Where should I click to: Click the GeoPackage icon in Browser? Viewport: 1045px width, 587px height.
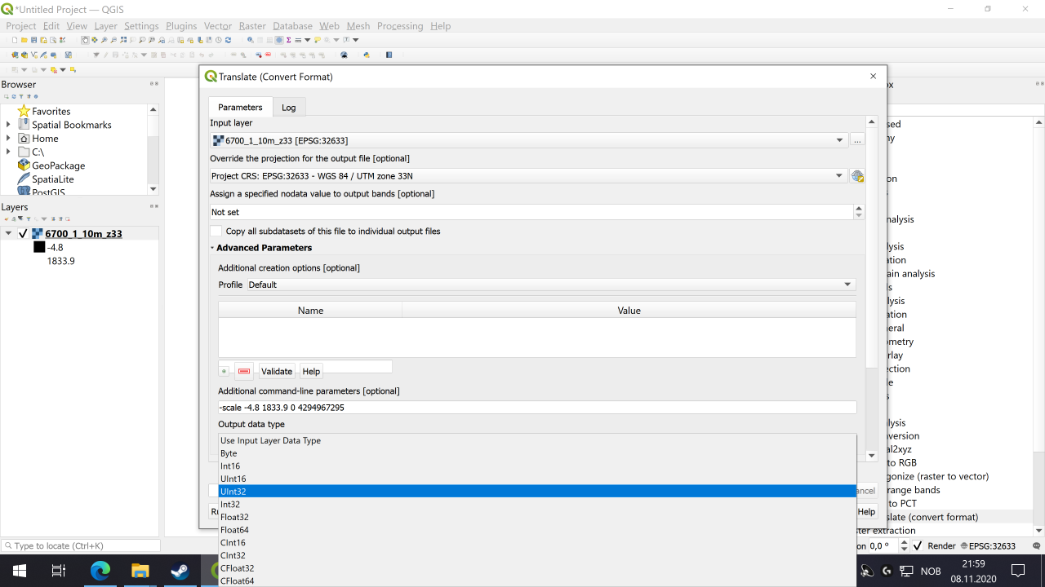click(x=24, y=166)
